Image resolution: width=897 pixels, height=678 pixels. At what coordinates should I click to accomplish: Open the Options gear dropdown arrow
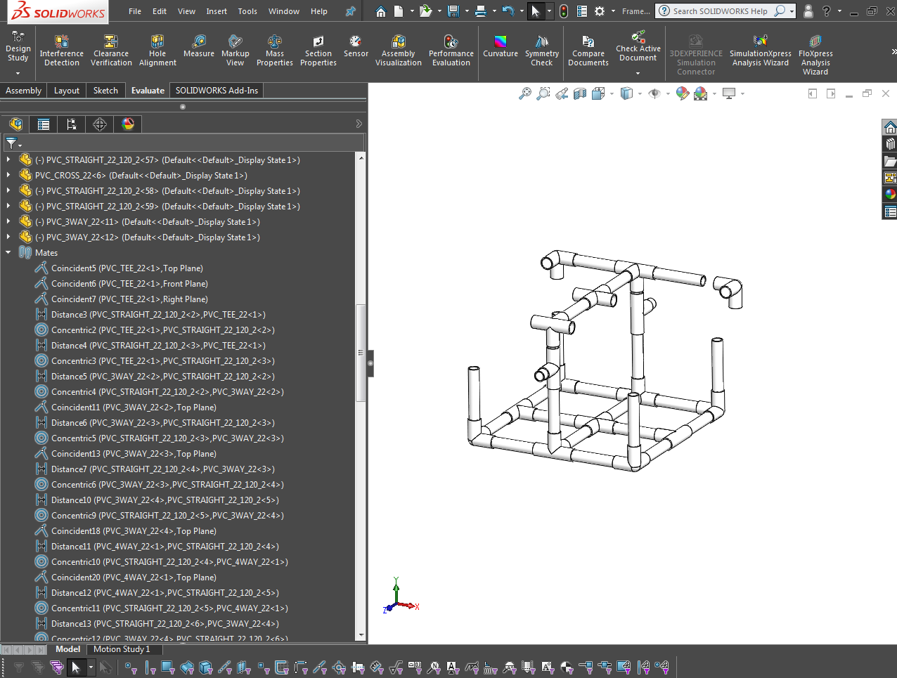click(x=613, y=11)
